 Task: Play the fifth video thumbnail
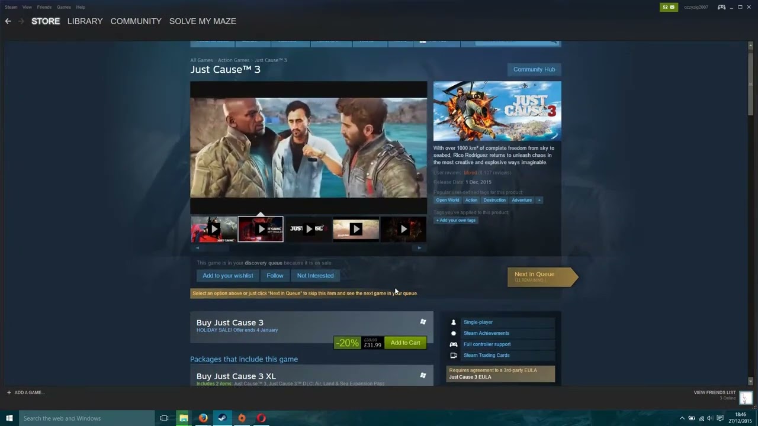[403, 229]
